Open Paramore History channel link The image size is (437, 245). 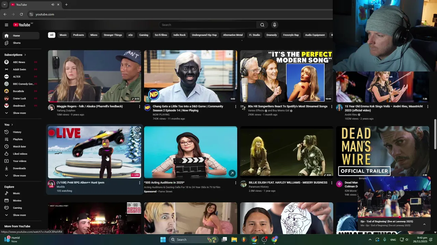click(258, 187)
